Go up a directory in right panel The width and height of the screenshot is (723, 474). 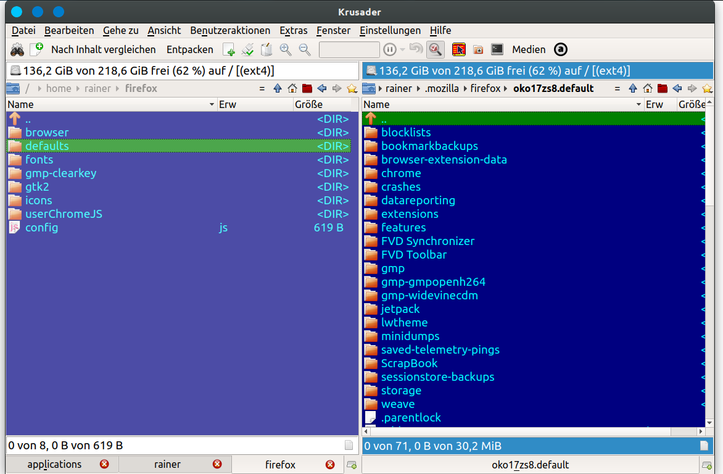[x=633, y=88]
